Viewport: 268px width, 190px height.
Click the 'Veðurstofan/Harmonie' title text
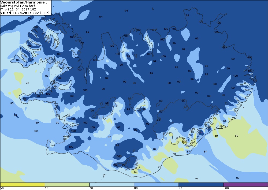[x=23, y=2]
